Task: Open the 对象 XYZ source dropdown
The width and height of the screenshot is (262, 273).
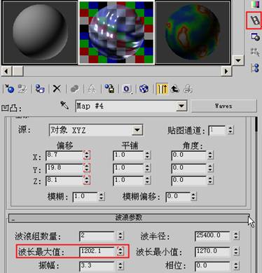Action: tap(137, 130)
